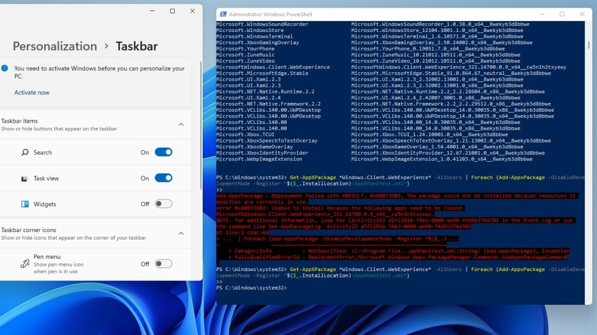The width and height of the screenshot is (597, 335).
Task: Click 'MicrosoftWindows.Client.WebExperience' in the name column
Action: pyautogui.click(x=273, y=67)
